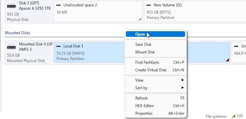246x119 pixels.
Task: Click the 55.25 GB [VMFS] label
Action: coord(70,53)
